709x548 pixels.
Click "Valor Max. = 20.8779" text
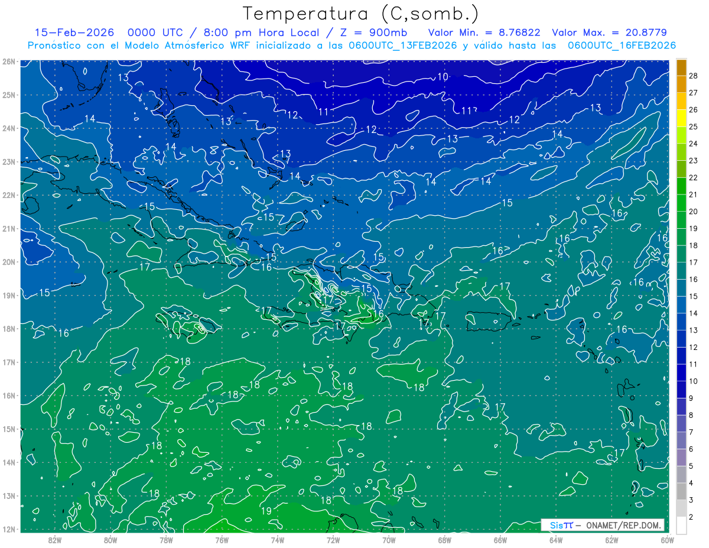(x=609, y=33)
